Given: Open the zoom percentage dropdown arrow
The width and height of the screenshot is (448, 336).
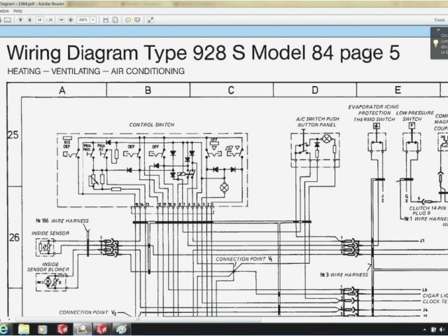Looking at the screenshot, I should coord(94,20).
